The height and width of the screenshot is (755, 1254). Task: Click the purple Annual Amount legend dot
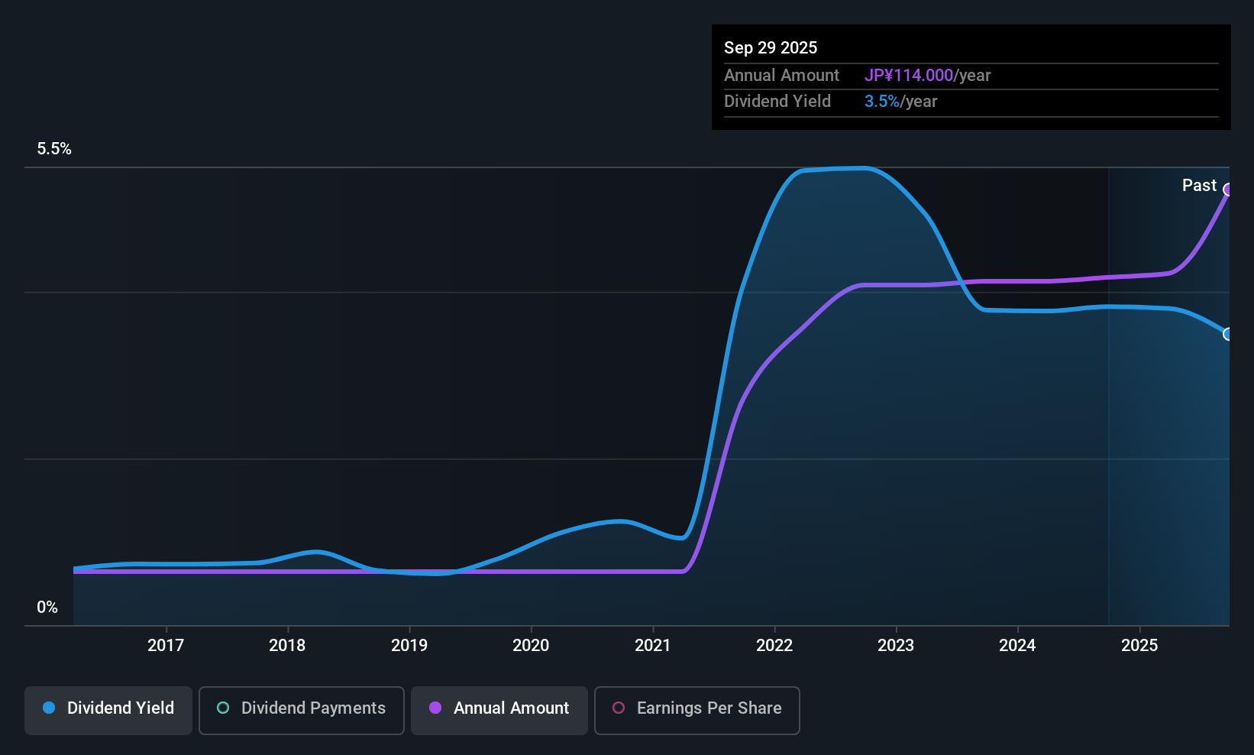[x=435, y=708]
